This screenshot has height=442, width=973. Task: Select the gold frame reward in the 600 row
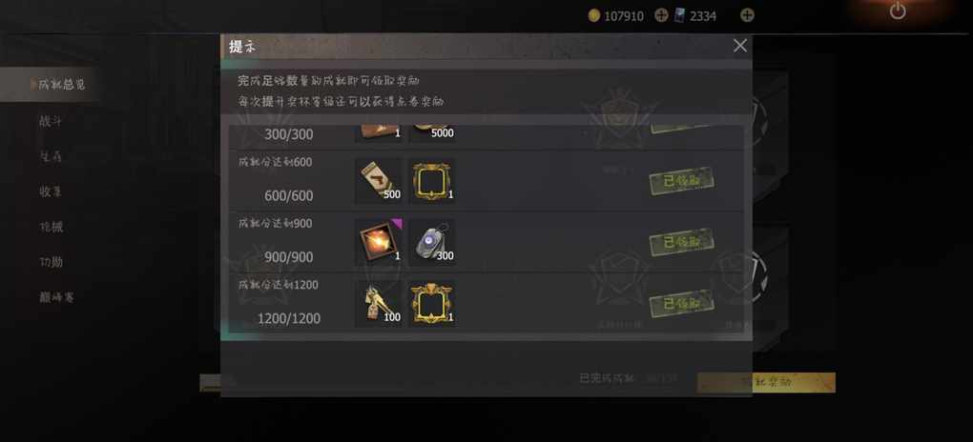[x=432, y=181]
